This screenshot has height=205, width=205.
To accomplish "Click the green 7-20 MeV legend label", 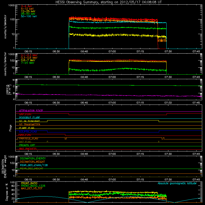I will pyautogui.click(x=27, y=63).
